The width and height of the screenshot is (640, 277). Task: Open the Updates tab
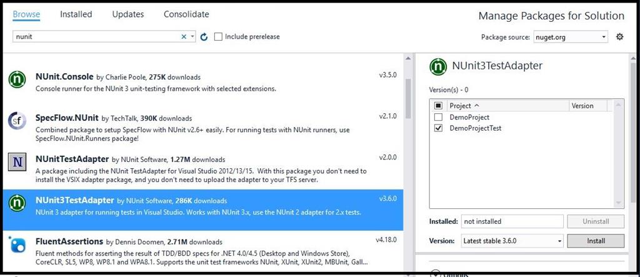pos(127,14)
